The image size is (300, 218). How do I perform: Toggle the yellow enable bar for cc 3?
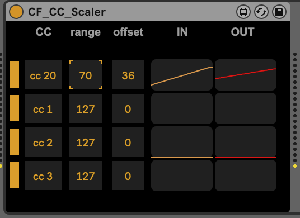(x=15, y=175)
